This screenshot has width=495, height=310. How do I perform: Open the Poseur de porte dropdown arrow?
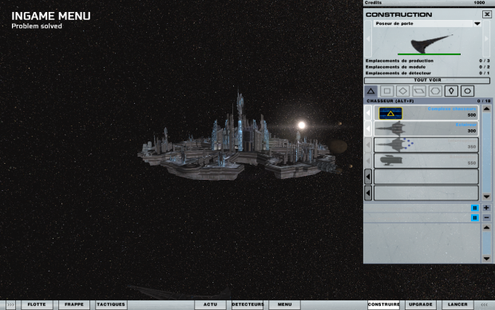(477, 24)
